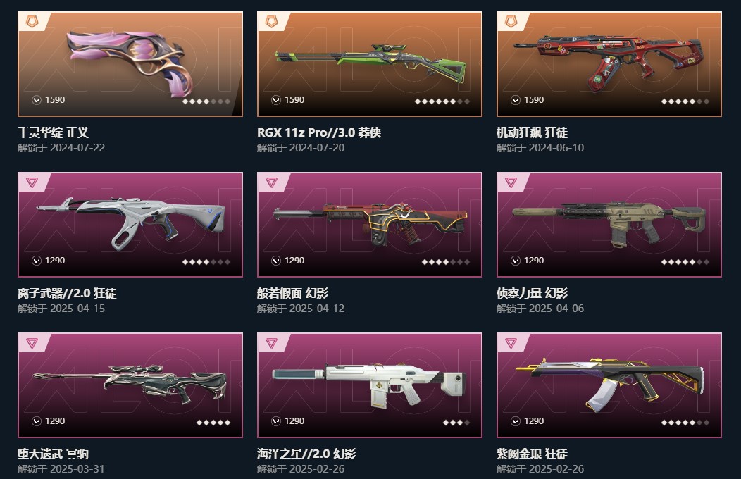Click the 1590 price on RGX 11z Pro card
This screenshot has width=741, height=479.
coord(294,99)
